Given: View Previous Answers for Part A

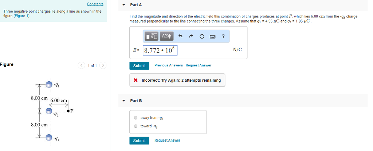Looking at the screenshot, I should pos(169,65).
